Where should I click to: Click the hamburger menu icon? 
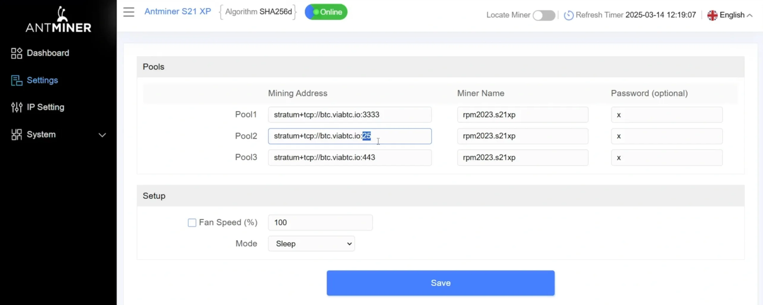pos(129,12)
